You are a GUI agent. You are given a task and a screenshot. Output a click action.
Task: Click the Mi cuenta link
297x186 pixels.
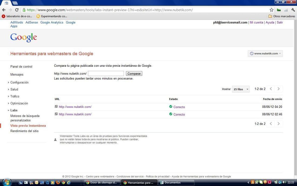(x=256, y=22)
